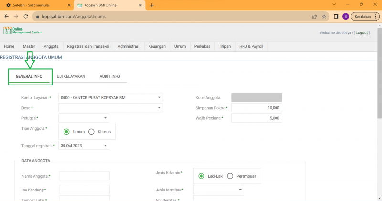Close the Kopsyah BMI Online tab

[140, 5]
